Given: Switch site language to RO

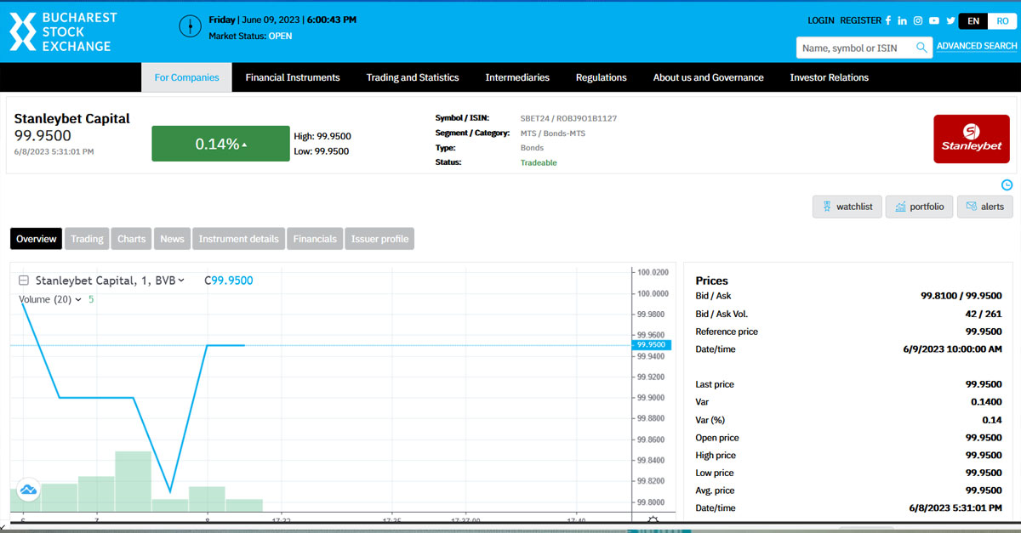Looking at the screenshot, I should [x=1002, y=21].
